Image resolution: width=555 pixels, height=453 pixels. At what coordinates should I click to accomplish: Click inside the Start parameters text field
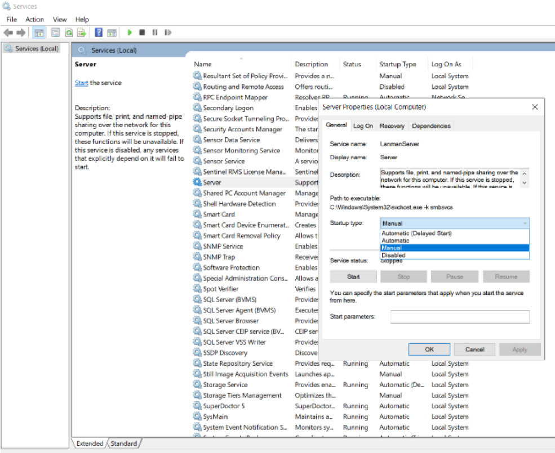point(459,317)
